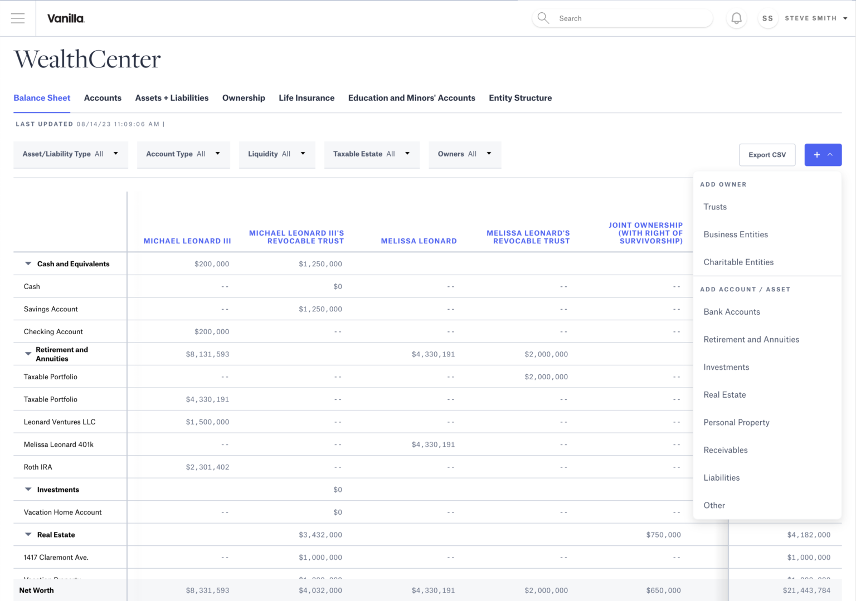The height and width of the screenshot is (601, 856).
Task: Select Bank Accounts under Add Account / Asset
Action: click(x=732, y=311)
